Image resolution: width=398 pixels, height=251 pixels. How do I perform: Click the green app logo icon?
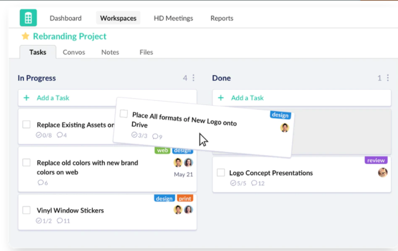tap(28, 18)
